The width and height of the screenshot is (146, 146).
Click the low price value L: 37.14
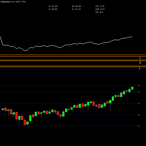(76, 9)
